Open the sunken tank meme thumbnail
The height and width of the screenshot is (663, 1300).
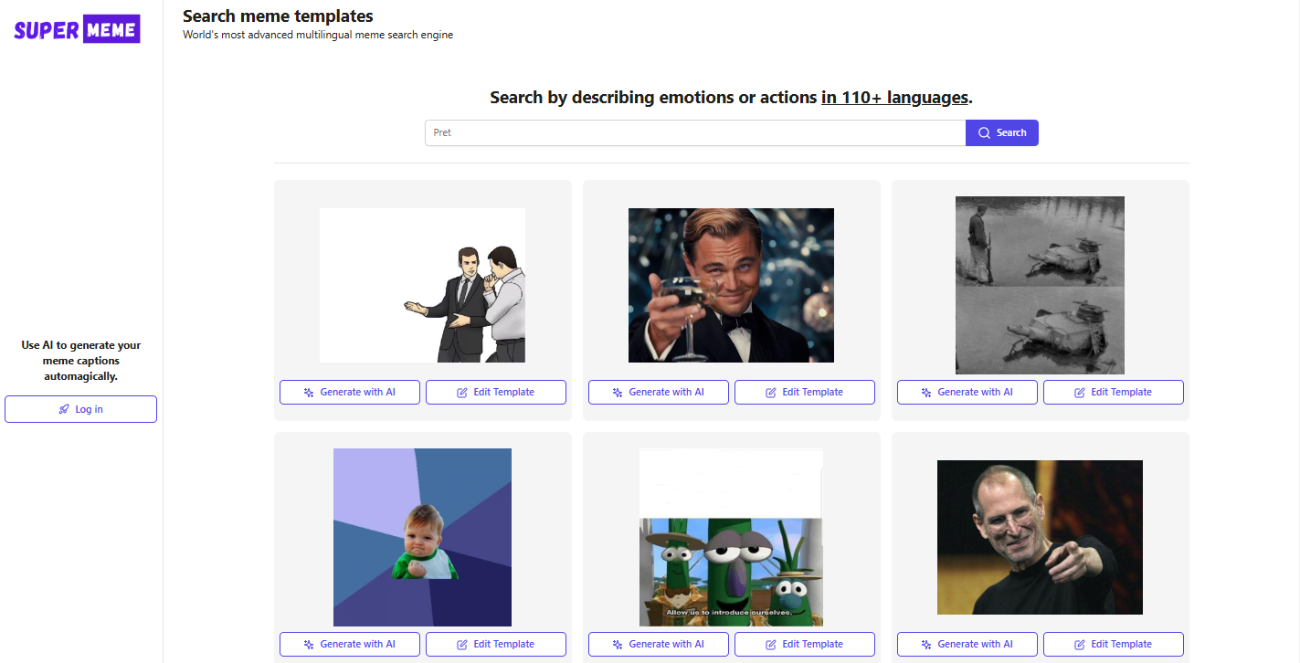(x=1040, y=285)
